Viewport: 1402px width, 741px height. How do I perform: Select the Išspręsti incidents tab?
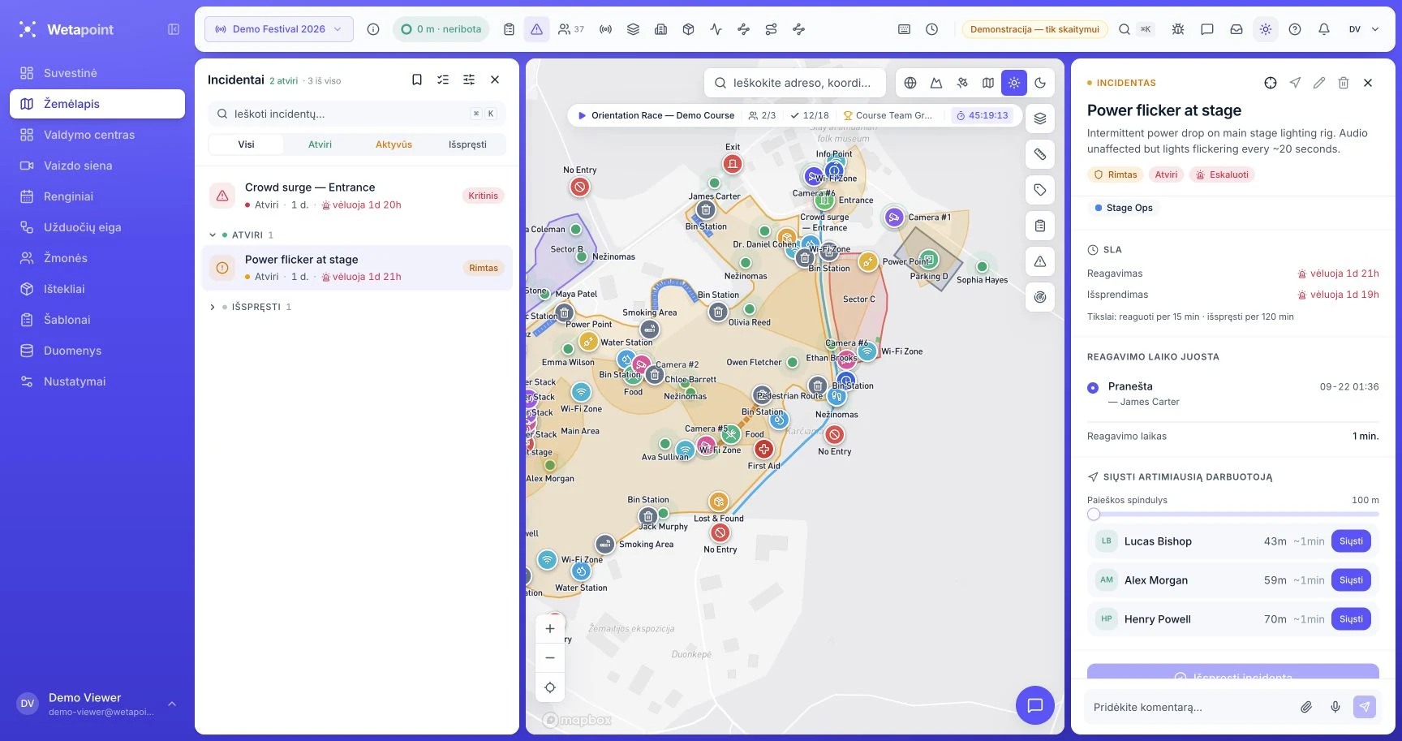[467, 144]
